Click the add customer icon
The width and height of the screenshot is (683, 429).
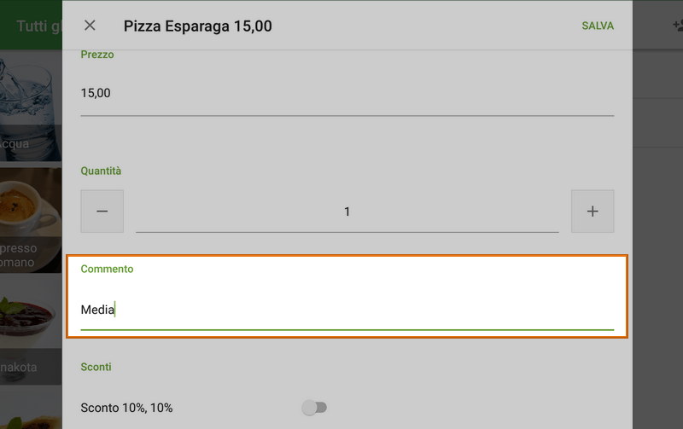click(x=674, y=26)
